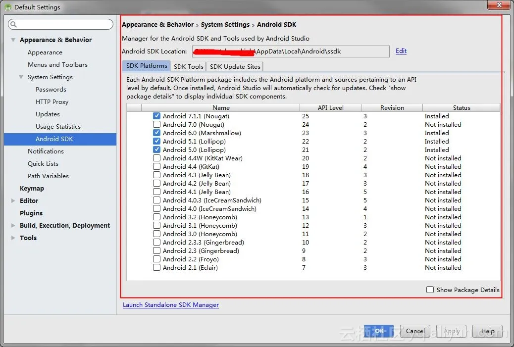Select Android 4.0 (IceCreamSandwich) row text
Viewport: 514px width, 347px height.
[x=210, y=209]
